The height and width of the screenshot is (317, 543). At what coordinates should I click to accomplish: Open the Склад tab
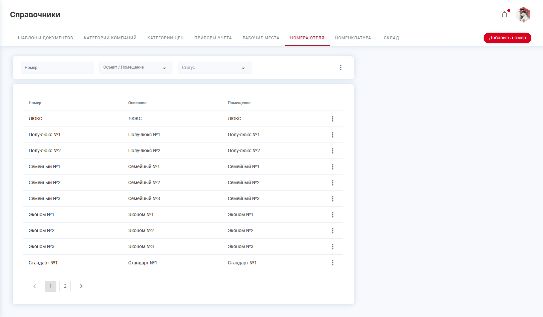pyautogui.click(x=391, y=38)
